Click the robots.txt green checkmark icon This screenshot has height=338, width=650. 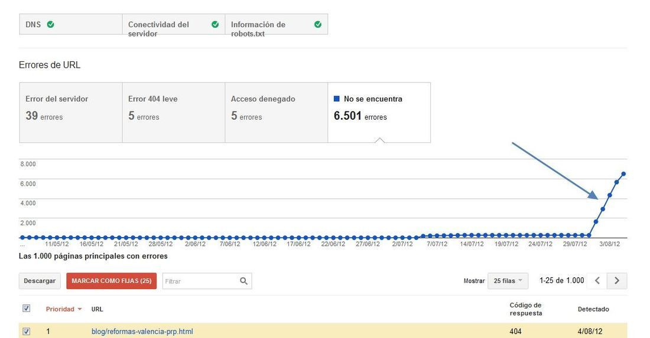(x=318, y=24)
